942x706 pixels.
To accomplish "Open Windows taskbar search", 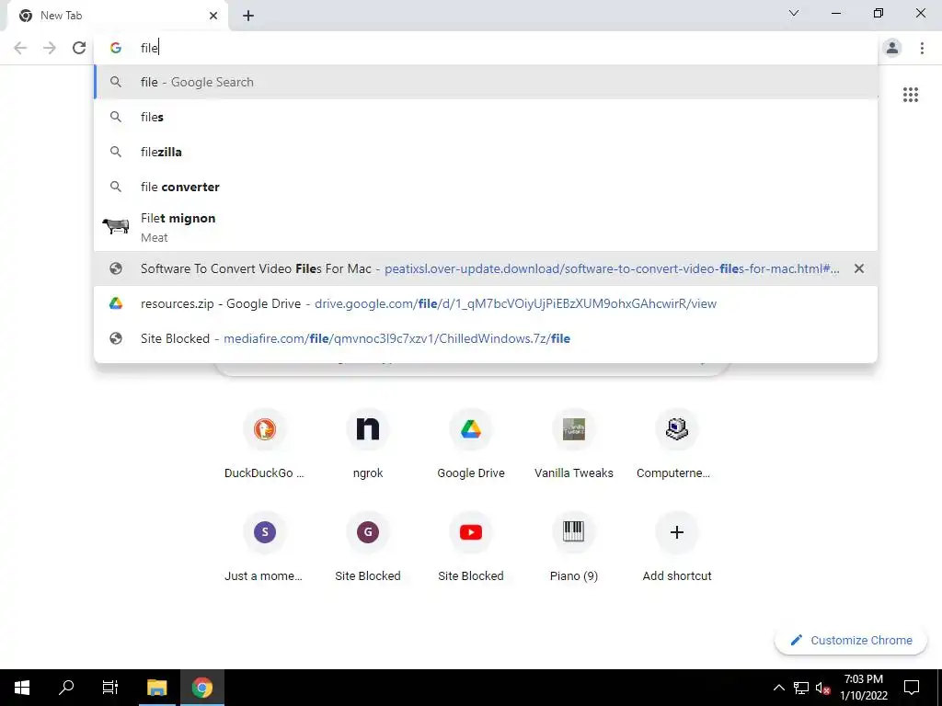I will [66, 688].
